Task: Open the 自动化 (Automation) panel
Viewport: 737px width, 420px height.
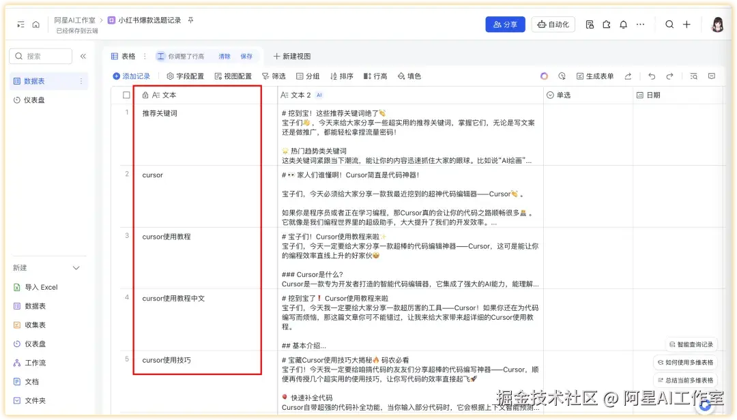Action: tap(553, 24)
